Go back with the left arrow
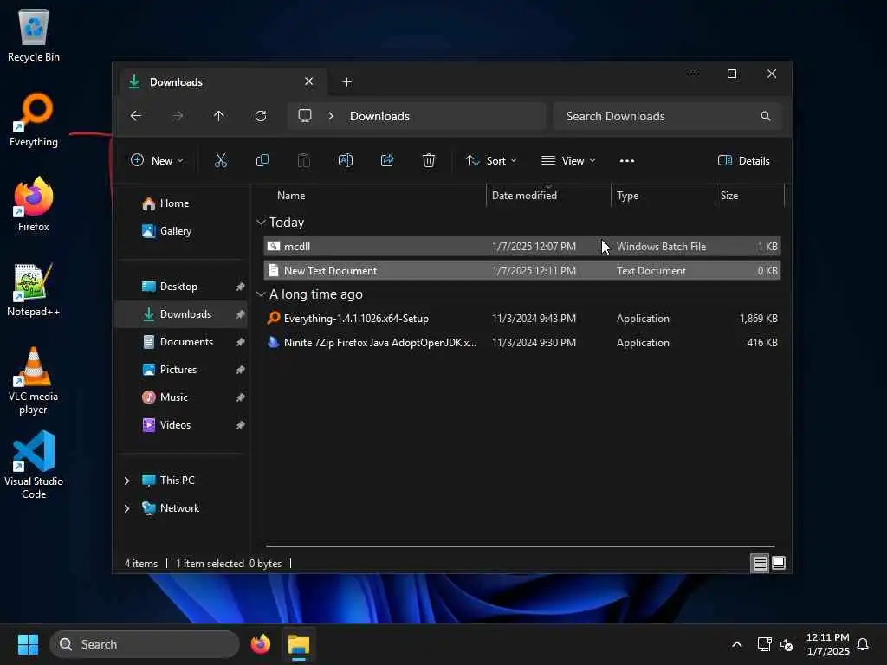 [x=136, y=116]
